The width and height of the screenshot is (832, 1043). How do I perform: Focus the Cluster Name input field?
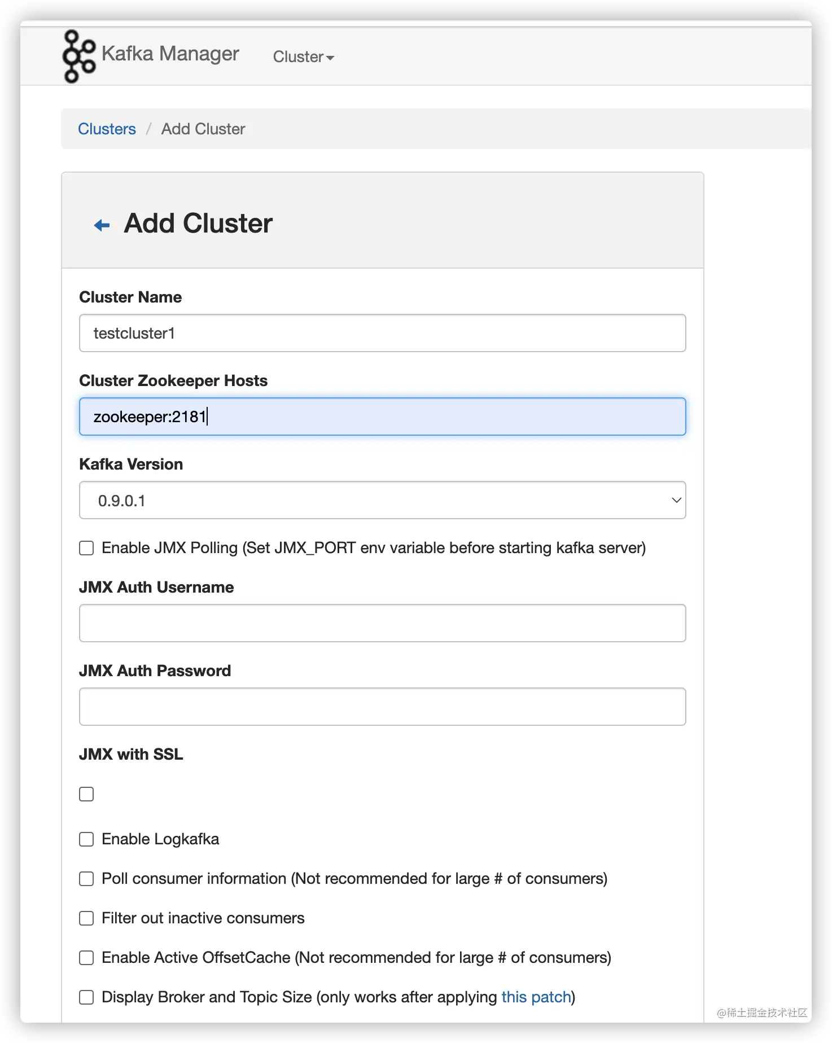click(382, 333)
